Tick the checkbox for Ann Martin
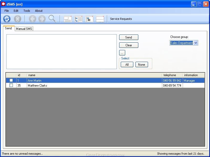Viewport: 210px width, 157px height. [11, 80]
